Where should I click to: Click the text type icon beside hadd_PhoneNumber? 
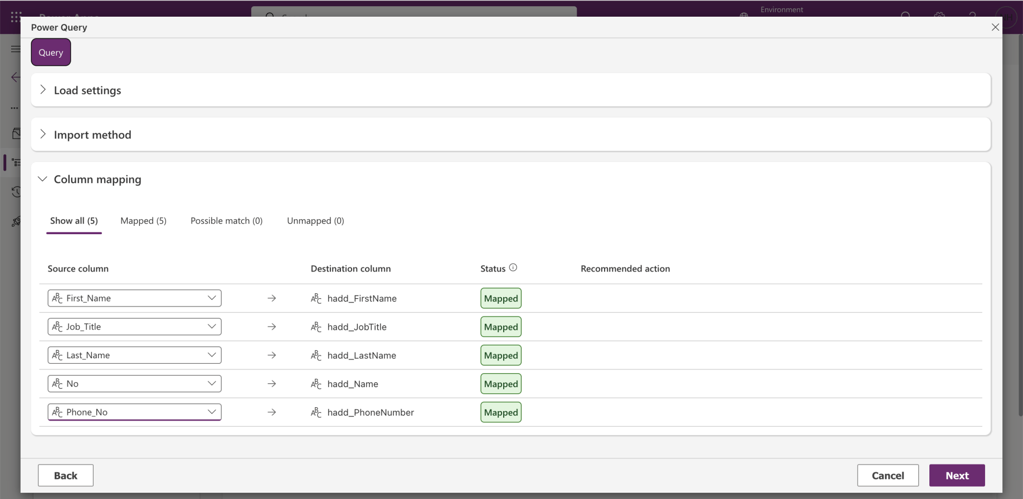tap(316, 413)
